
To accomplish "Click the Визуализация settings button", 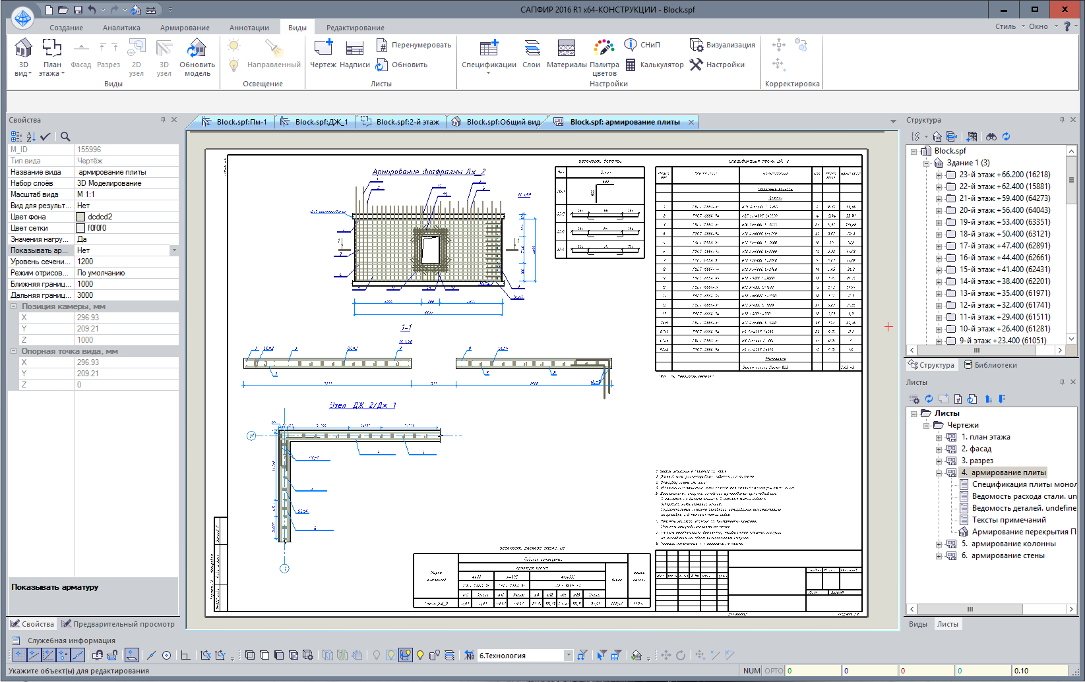I will point(722,45).
